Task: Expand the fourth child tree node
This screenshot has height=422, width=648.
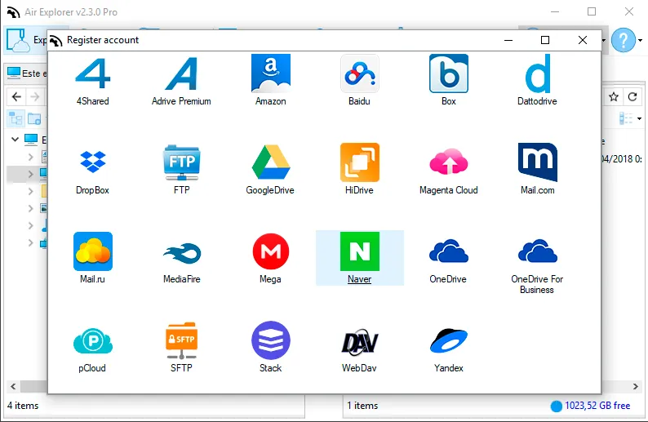Action: 30,208
